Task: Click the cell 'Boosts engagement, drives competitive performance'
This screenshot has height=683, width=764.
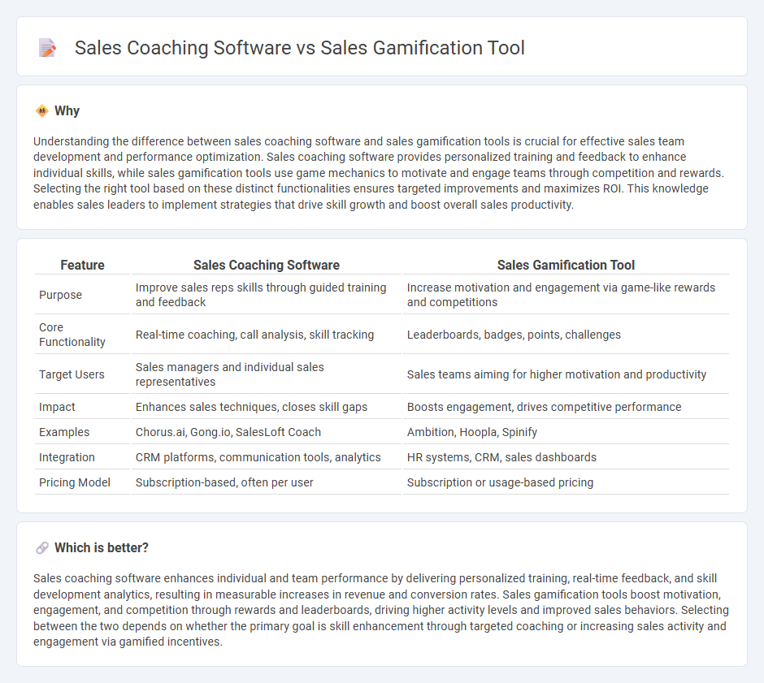Action: pyautogui.click(x=566, y=407)
